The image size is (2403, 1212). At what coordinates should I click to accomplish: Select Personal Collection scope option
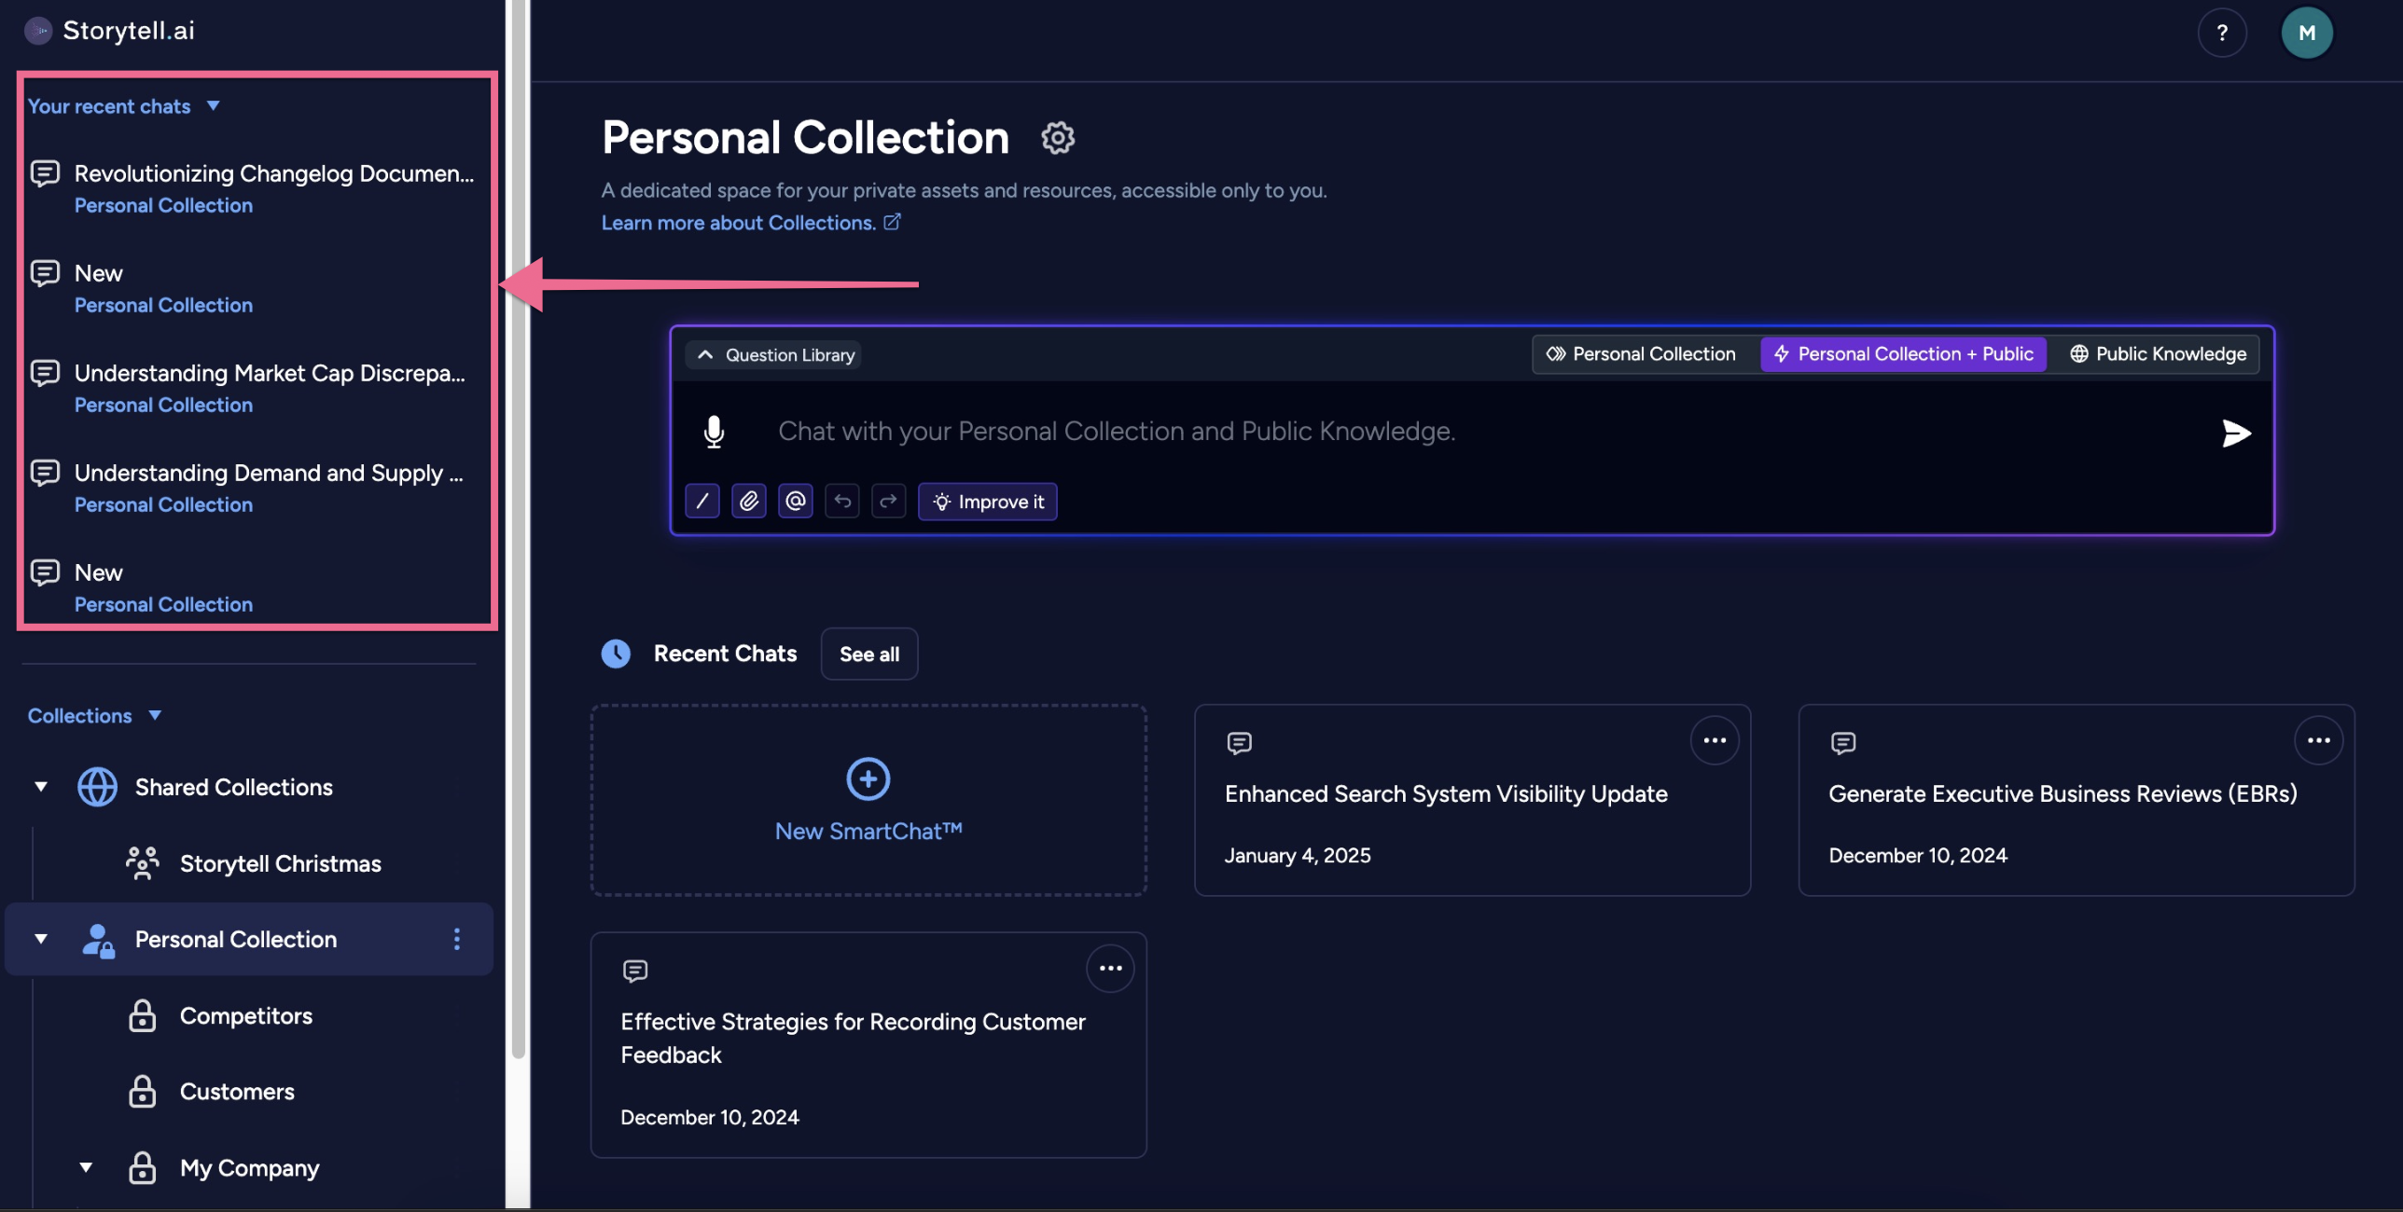pos(1641,354)
